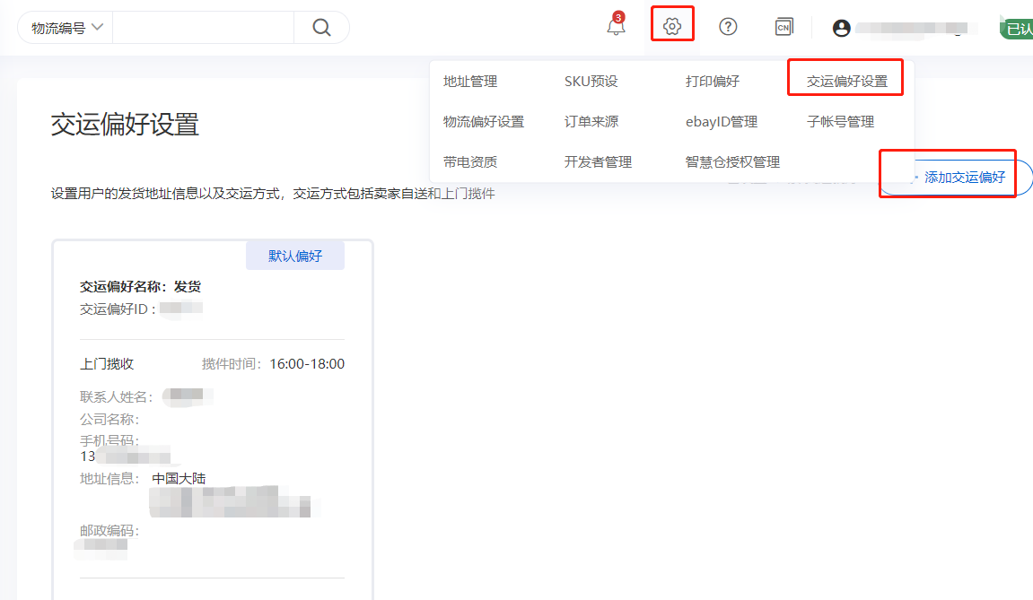This screenshot has width=1033, height=600.
Task: Click into the search input field
Action: tap(203, 28)
